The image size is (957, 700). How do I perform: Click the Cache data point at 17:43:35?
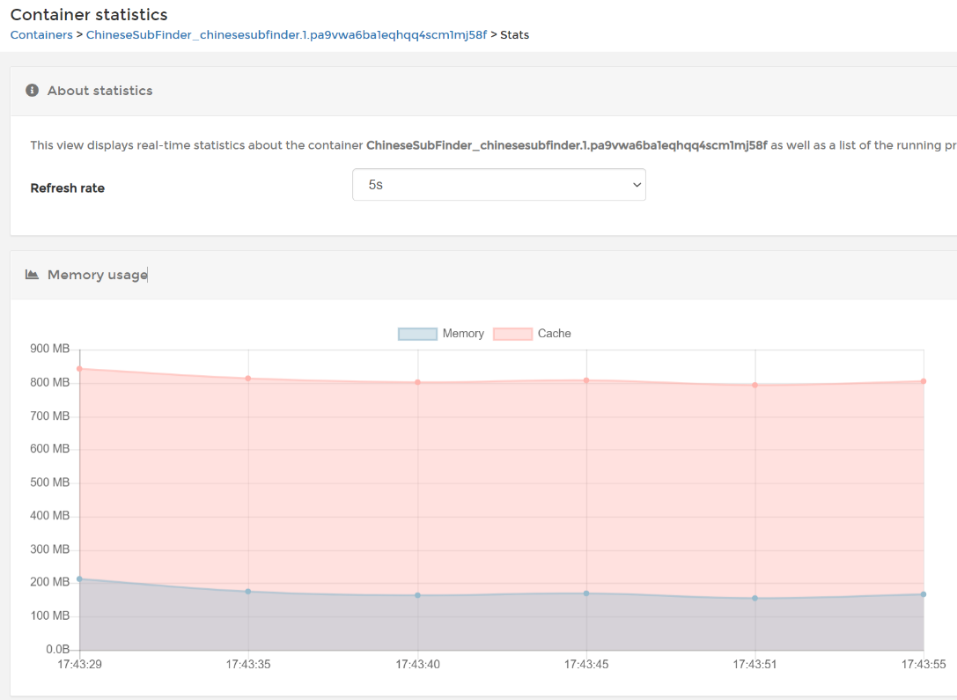(248, 379)
